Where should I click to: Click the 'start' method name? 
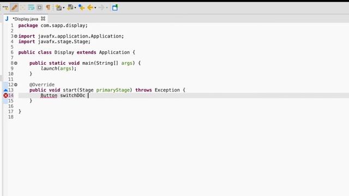click(x=70, y=90)
